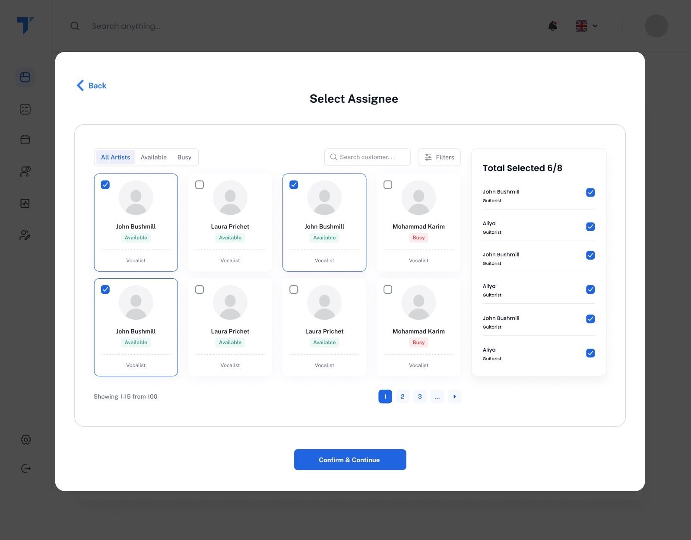Go to page 3
Screen dimensions: 691x540
click(x=420, y=397)
